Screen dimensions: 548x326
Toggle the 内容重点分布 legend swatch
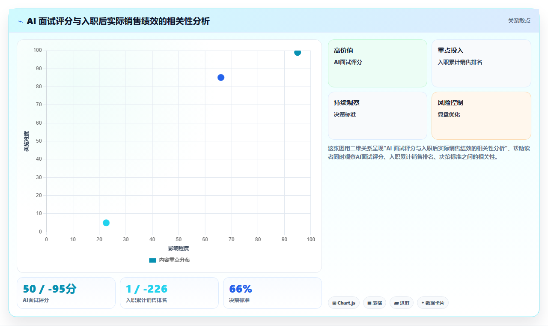point(152,260)
